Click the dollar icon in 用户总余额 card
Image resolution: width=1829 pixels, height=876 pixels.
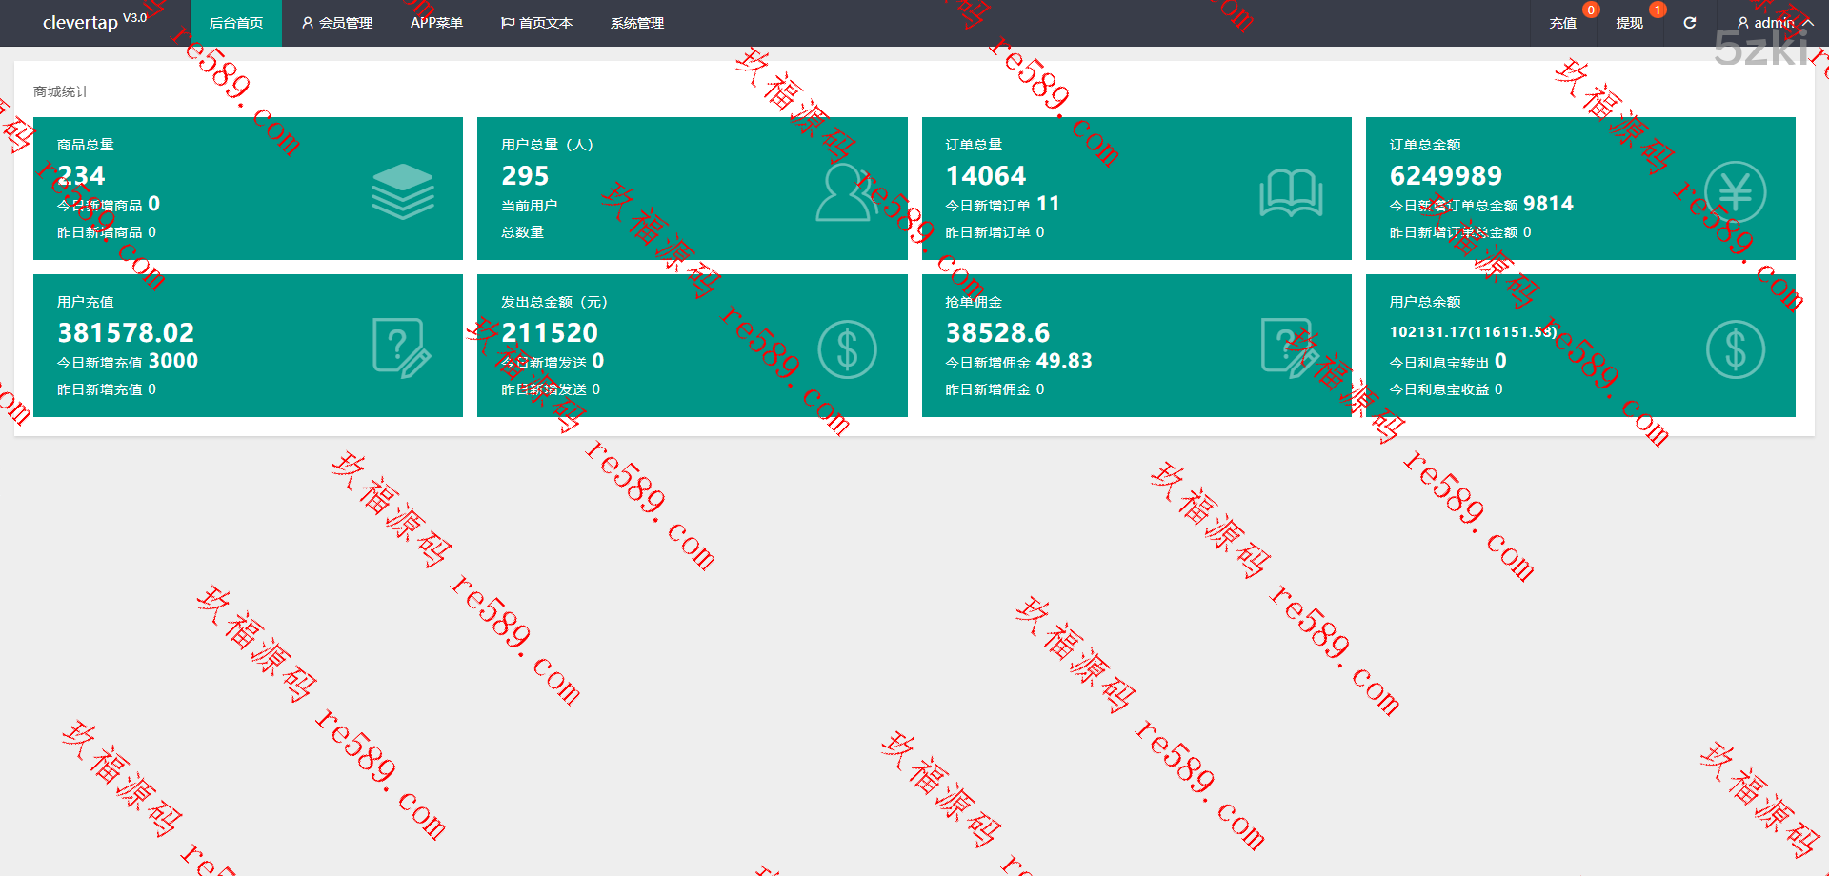point(1735,349)
